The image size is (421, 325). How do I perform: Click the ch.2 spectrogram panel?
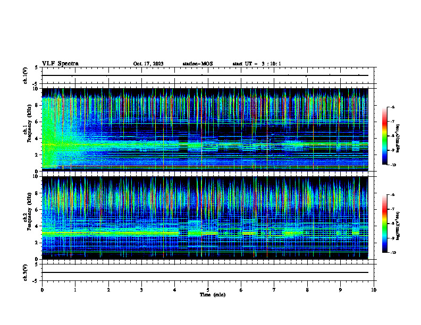(205, 218)
